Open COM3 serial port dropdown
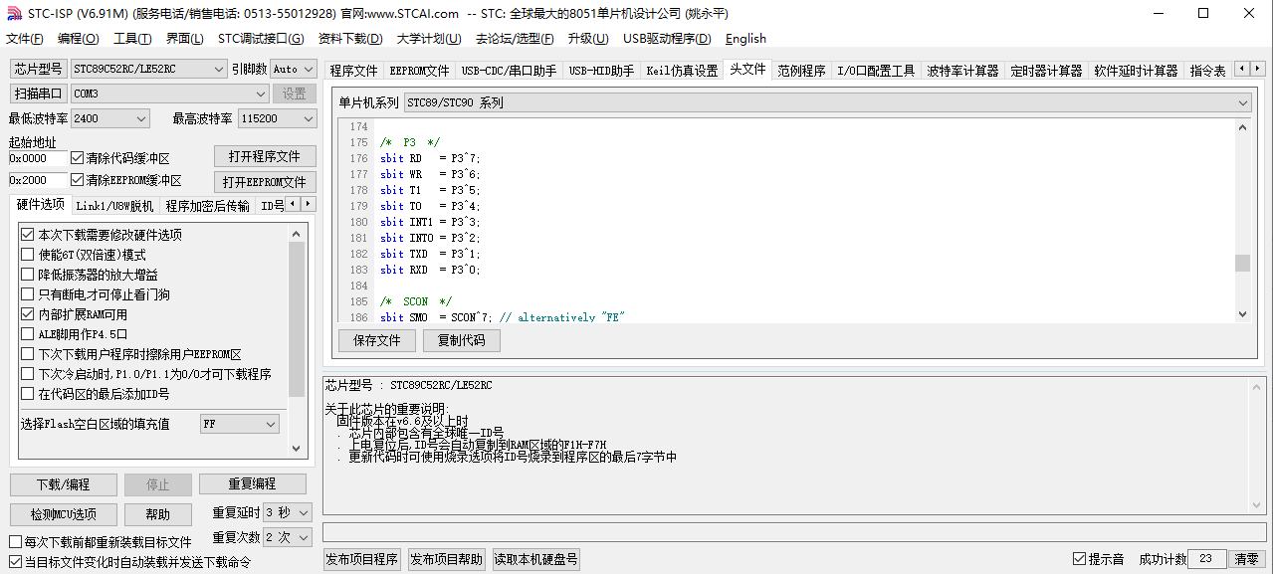Image resolution: width=1273 pixels, height=574 pixels. (170, 94)
